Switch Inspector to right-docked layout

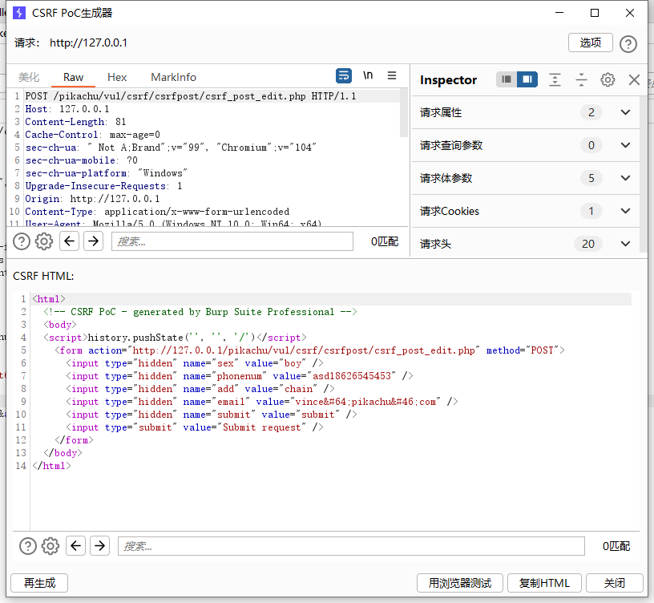coord(527,79)
